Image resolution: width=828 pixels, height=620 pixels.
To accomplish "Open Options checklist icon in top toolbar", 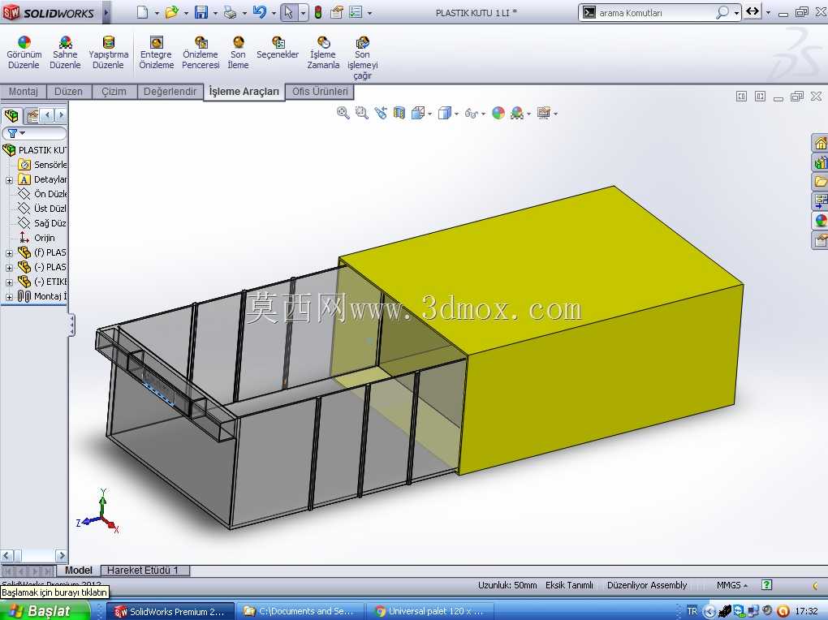I will pyautogui.click(x=356, y=12).
